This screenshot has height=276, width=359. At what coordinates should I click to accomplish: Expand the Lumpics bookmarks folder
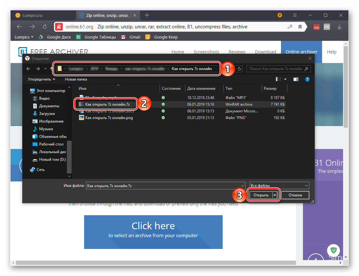(x=24, y=37)
